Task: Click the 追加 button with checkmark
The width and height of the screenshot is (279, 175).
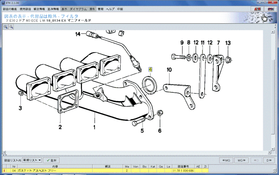Action: [51, 160]
